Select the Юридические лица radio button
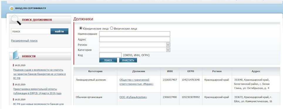 pos(81,28)
